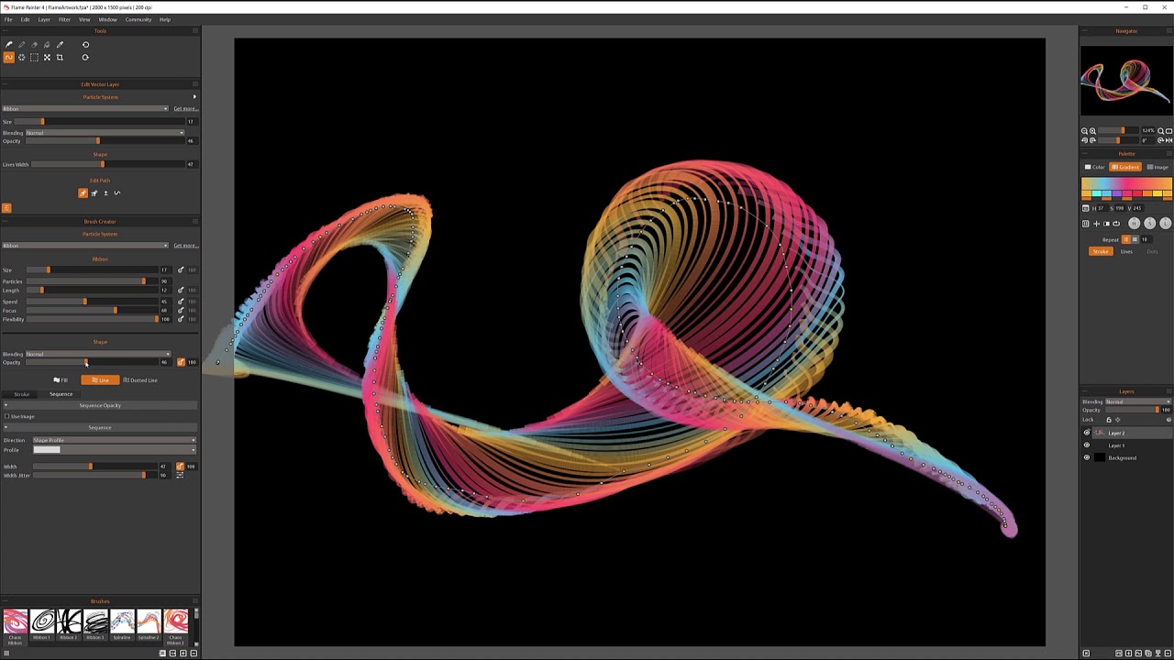
Task: Click the add/remove point path icon
Action: pyautogui.click(x=105, y=192)
